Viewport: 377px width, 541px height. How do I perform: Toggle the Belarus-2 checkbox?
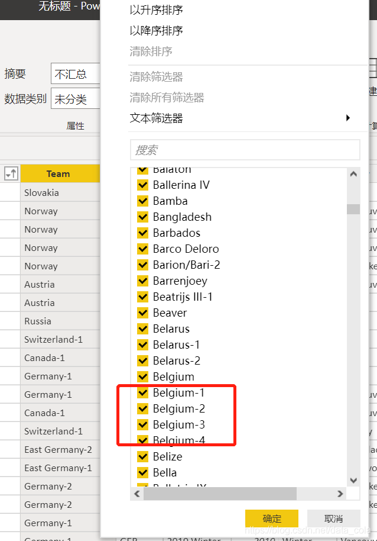[142, 361]
